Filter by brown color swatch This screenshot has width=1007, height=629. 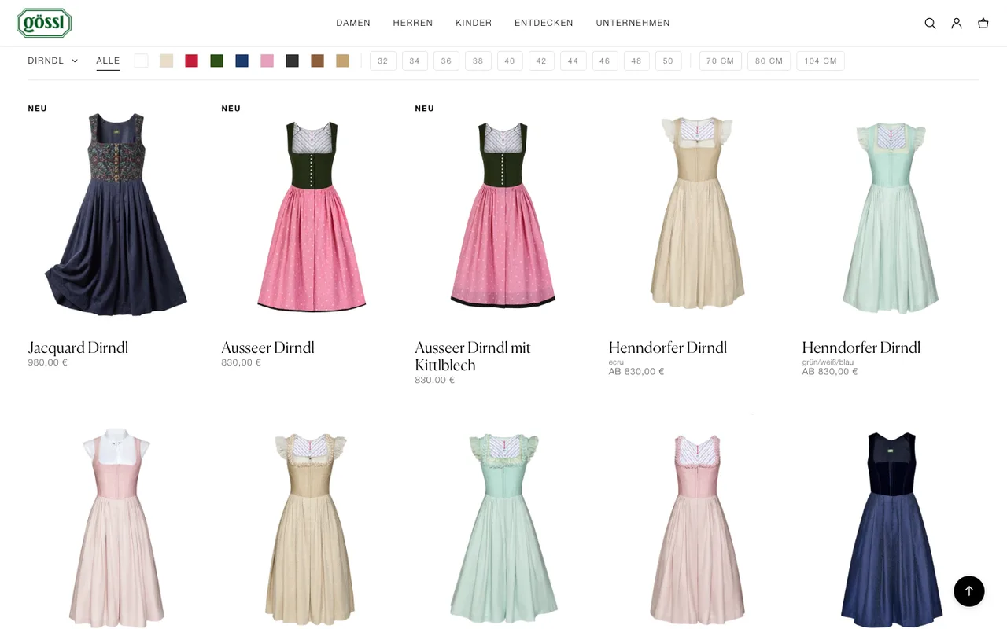click(x=317, y=61)
